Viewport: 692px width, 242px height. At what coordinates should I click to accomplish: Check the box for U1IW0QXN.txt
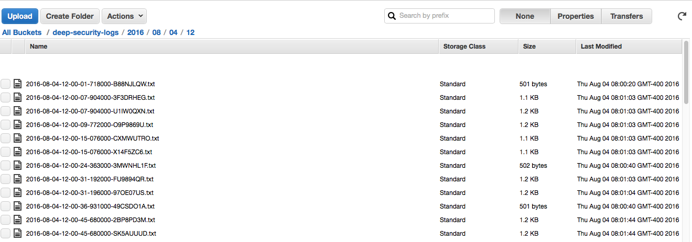[5, 111]
